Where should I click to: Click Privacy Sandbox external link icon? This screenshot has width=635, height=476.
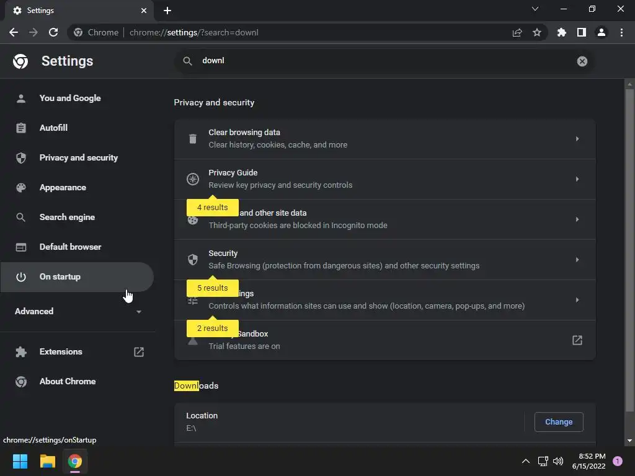[577, 340]
